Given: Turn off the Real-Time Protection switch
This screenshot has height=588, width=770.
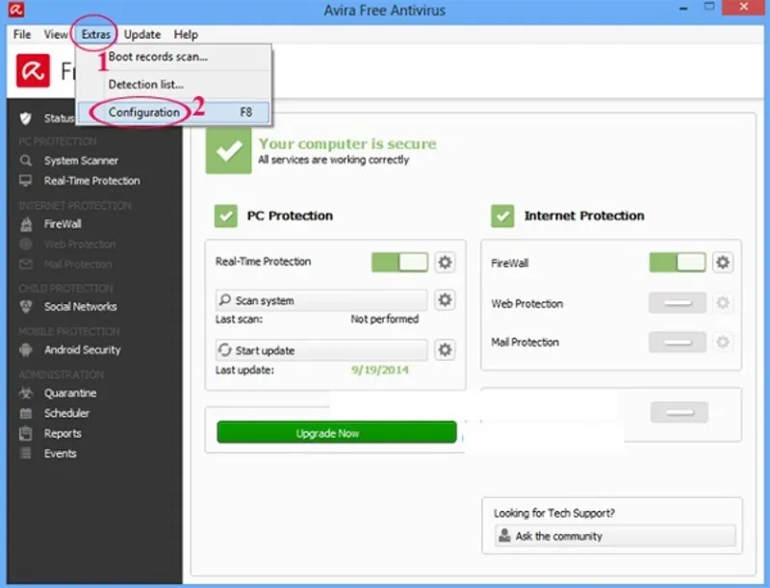Looking at the screenshot, I should click(x=399, y=263).
